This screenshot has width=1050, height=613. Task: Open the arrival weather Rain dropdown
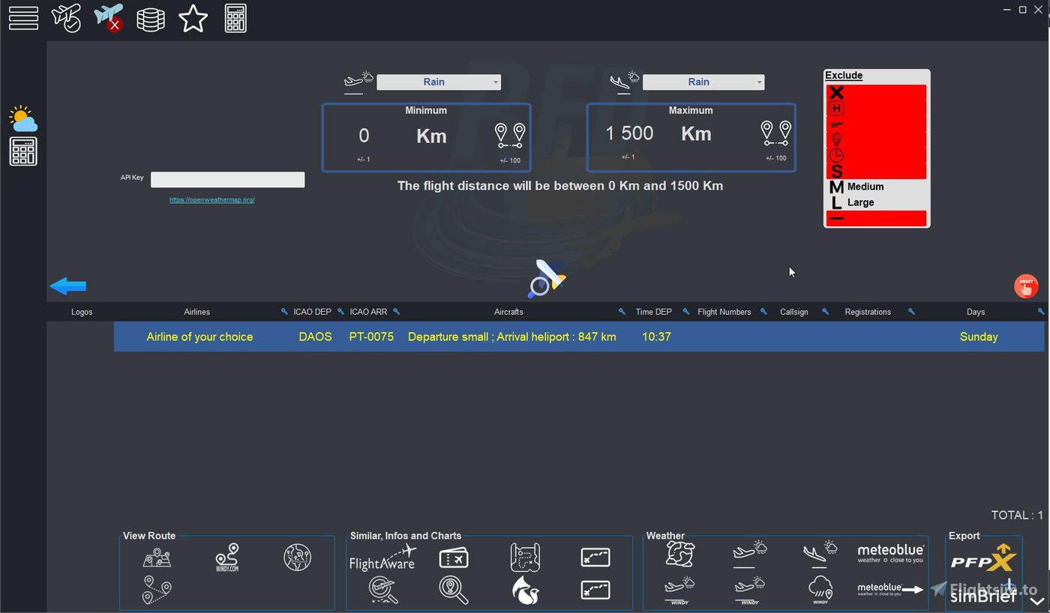pos(703,82)
